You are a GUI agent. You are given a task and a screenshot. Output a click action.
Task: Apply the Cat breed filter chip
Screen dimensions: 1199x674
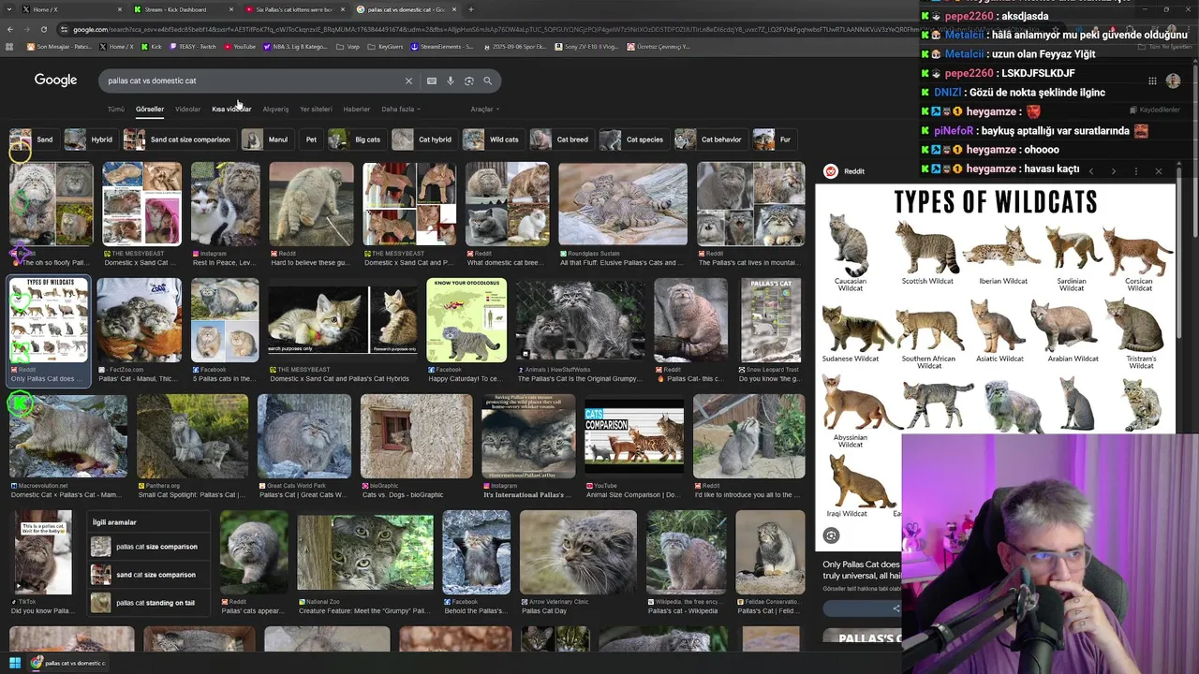(562, 139)
